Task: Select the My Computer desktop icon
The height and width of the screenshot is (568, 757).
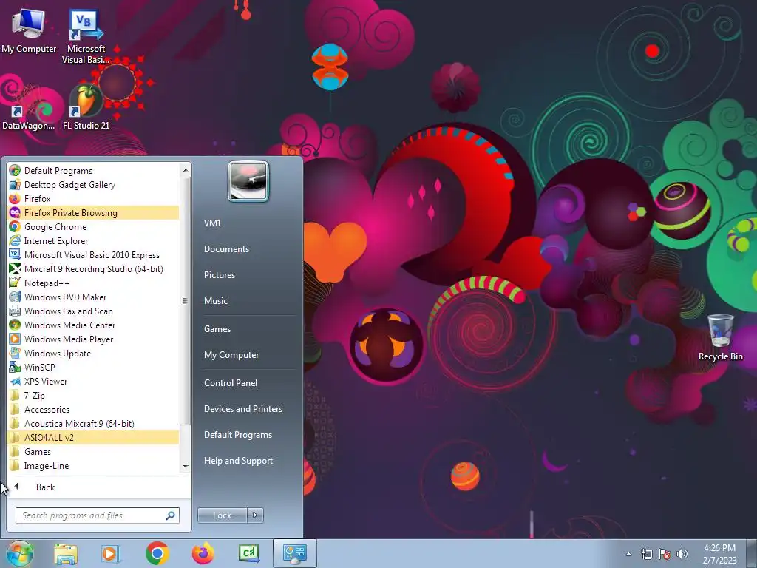Action: pyautogui.click(x=29, y=30)
